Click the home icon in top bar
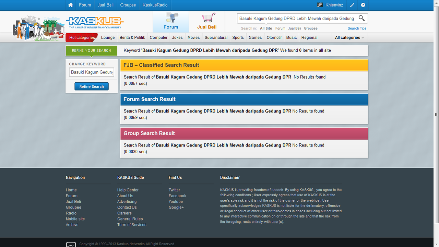This screenshot has height=247, width=439. pos(71,5)
